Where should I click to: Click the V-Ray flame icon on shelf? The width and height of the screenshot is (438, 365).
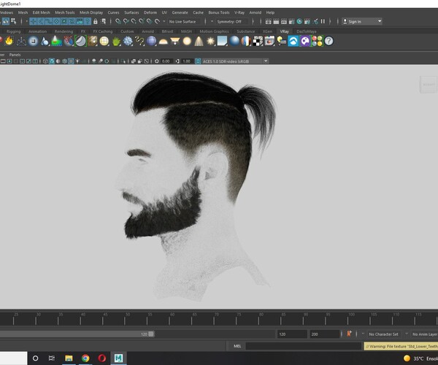[9, 41]
